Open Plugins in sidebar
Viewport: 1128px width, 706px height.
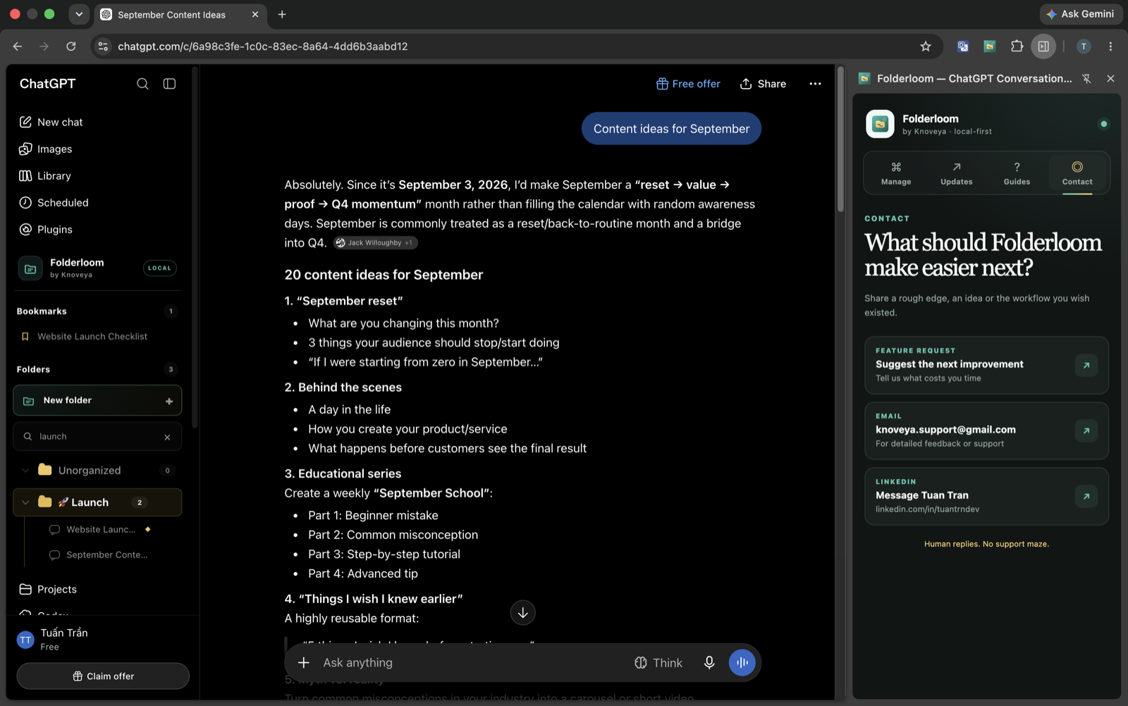46,229
